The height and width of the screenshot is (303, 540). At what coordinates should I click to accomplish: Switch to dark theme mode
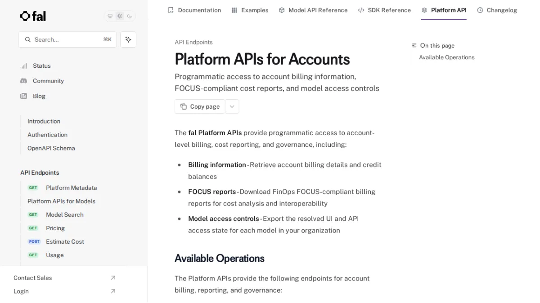pos(130,16)
